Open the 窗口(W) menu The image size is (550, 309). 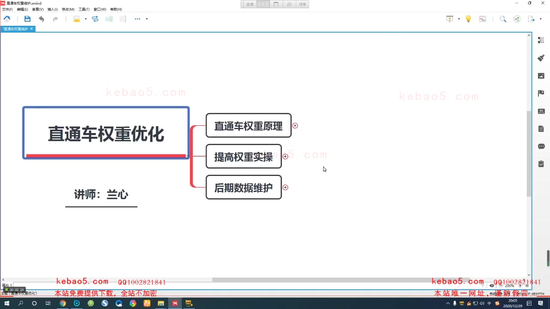point(100,9)
